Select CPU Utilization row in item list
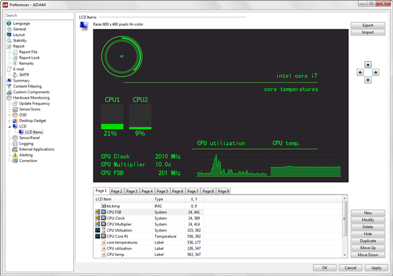The image size is (393, 276). coord(120,231)
